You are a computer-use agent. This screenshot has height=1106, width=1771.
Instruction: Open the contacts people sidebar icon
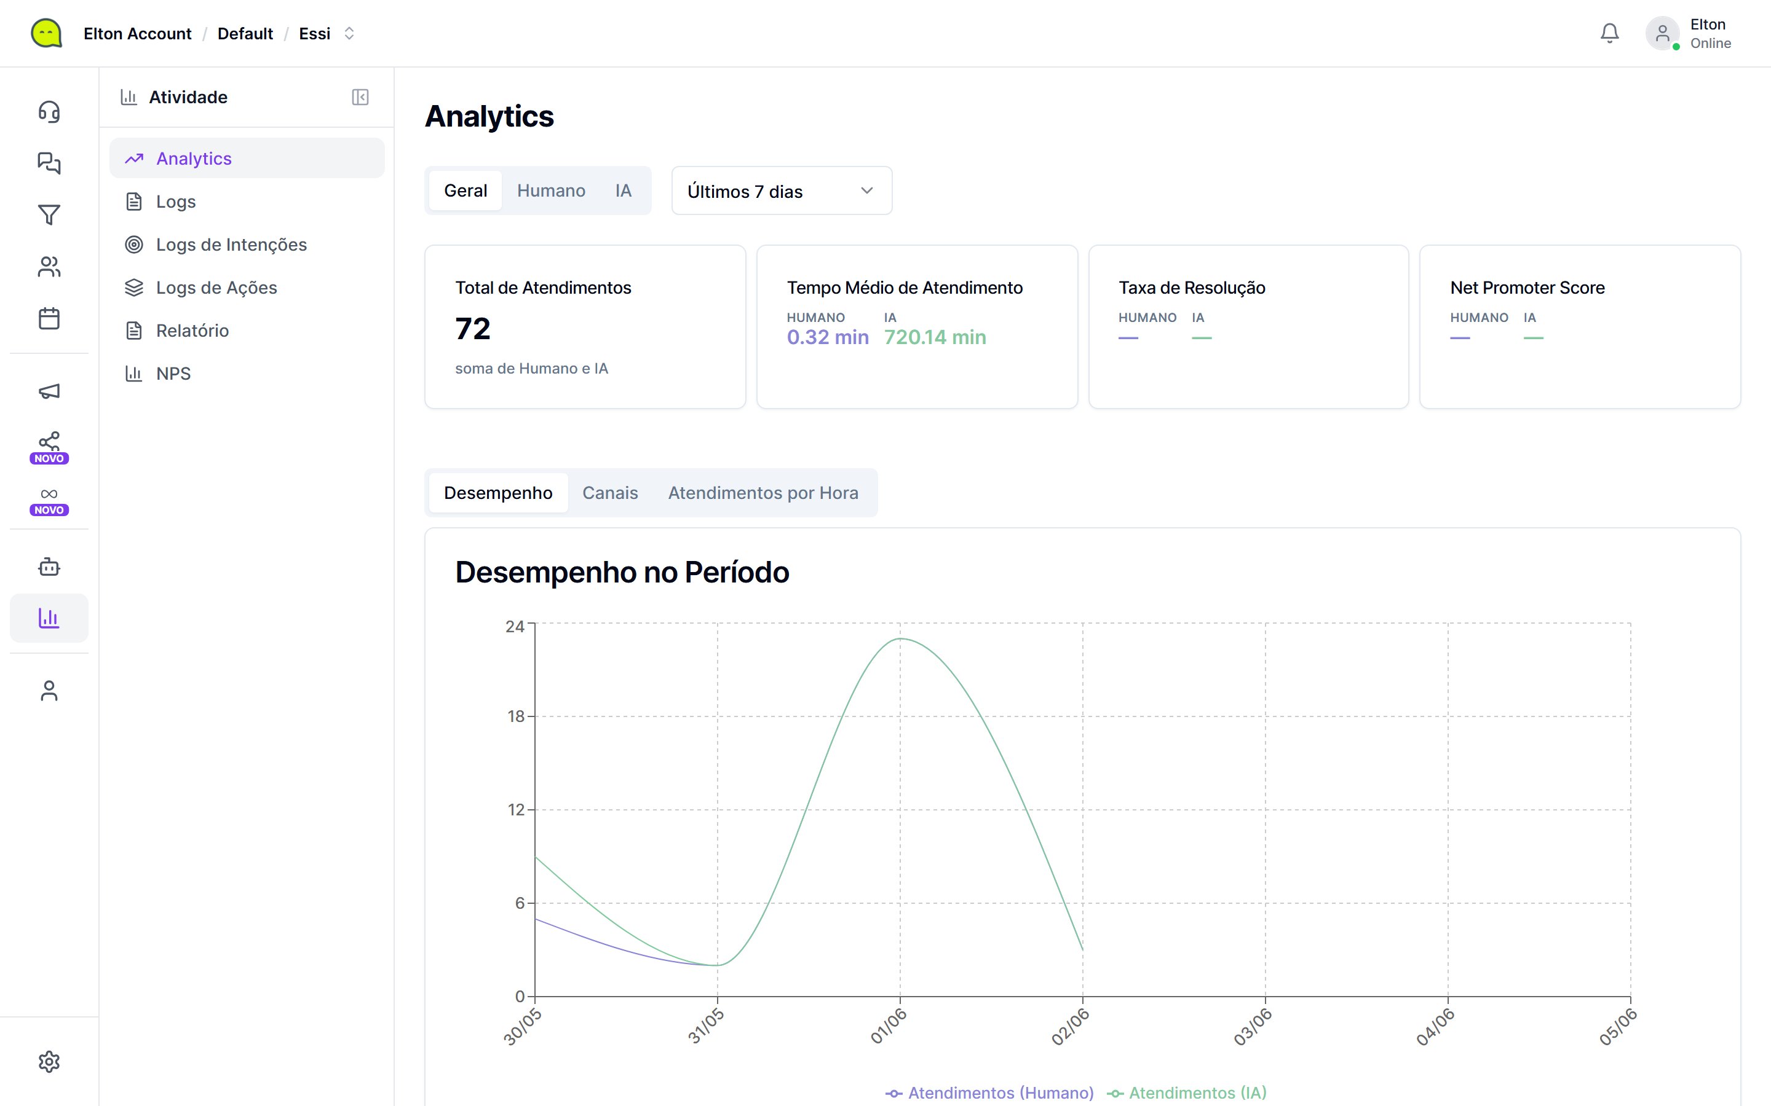(x=49, y=266)
